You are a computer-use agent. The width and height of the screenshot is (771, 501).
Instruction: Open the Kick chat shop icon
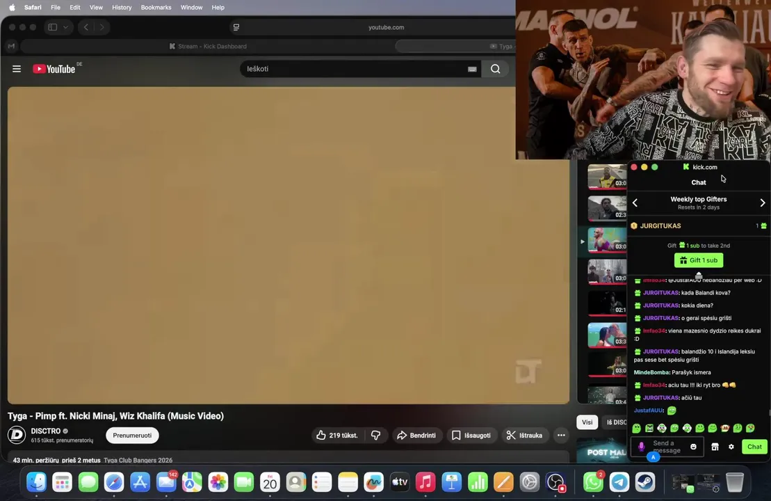point(715,447)
